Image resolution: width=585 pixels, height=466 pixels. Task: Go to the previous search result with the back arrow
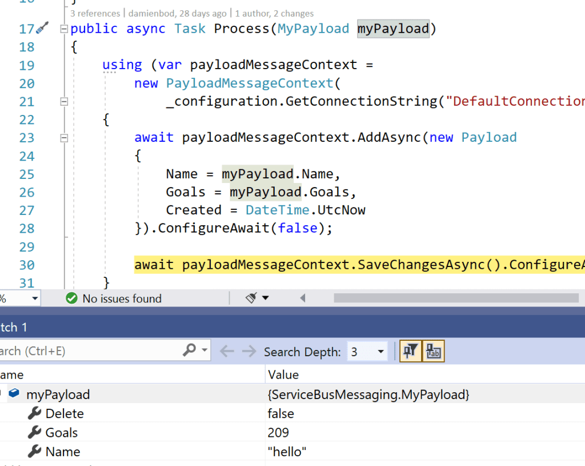(226, 352)
